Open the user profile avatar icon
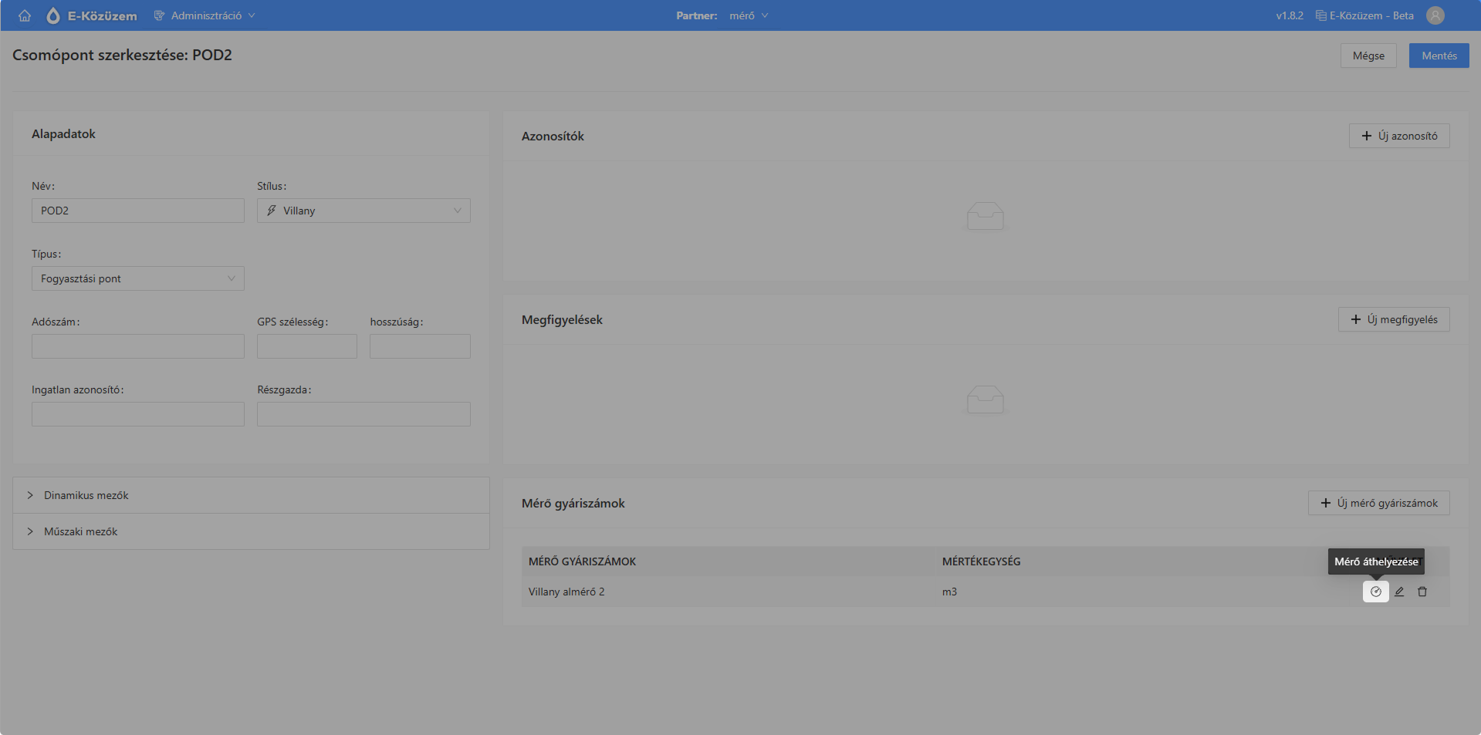This screenshot has height=735, width=1481. [1435, 15]
